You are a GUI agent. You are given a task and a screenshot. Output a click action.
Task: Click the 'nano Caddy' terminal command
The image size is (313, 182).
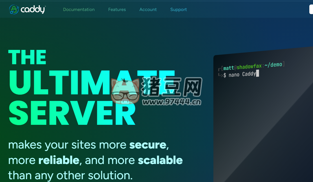(242, 75)
